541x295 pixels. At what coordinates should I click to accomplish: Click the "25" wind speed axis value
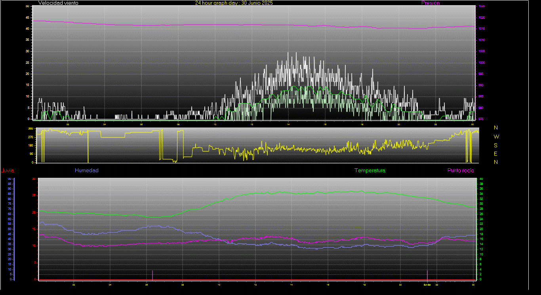click(27, 63)
